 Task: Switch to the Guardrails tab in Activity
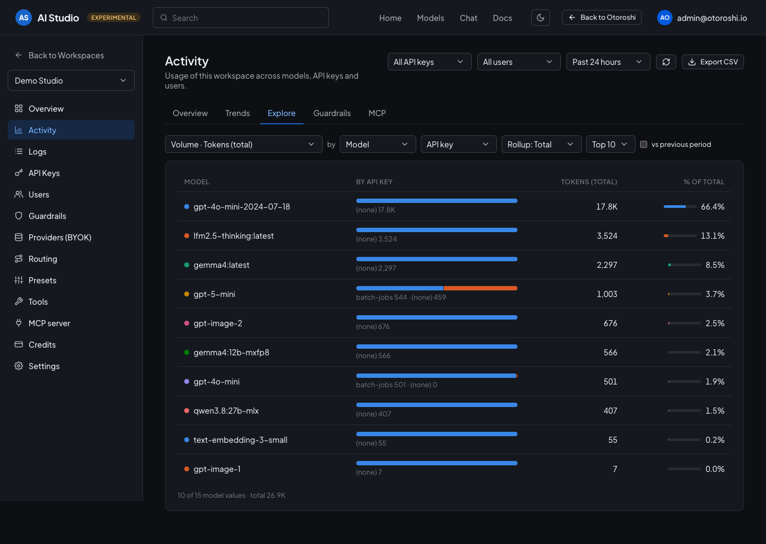point(332,113)
